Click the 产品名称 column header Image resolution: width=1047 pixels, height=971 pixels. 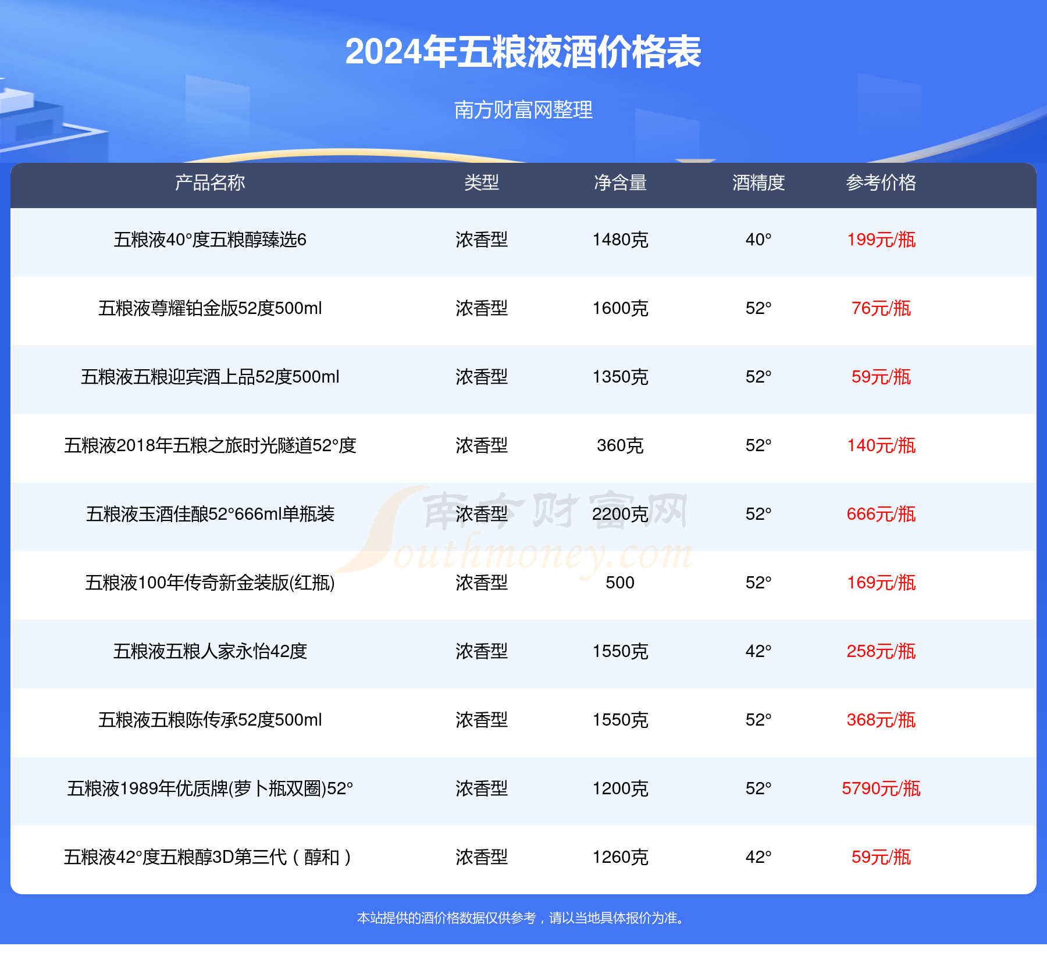click(210, 183)
